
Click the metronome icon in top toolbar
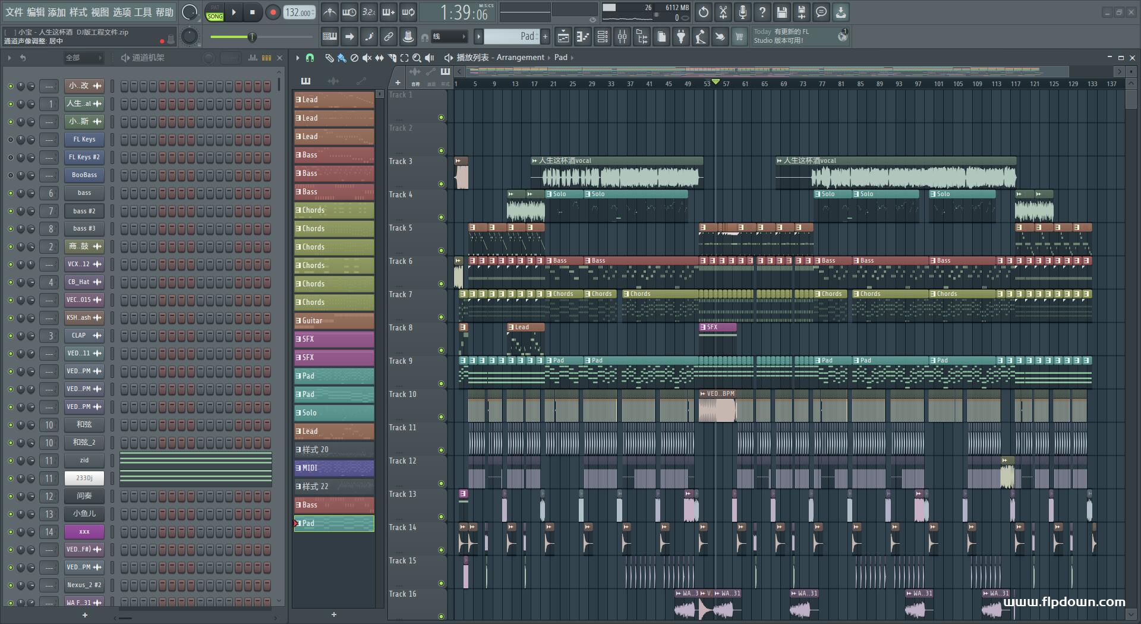click(329, 12)
